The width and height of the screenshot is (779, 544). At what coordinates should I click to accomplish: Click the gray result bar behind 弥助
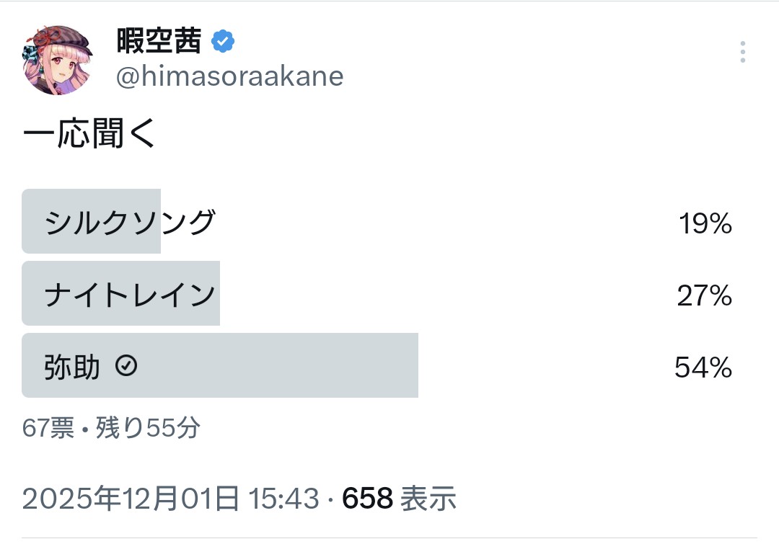[x=289, y=365]
